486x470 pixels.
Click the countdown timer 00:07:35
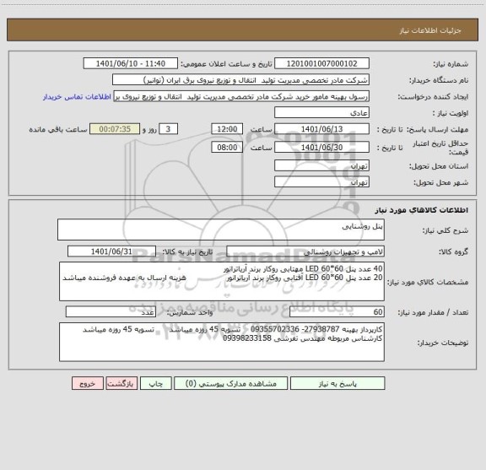coord(115,129)
